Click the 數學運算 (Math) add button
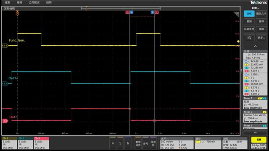The image size is (269, 151). point(138,143)
